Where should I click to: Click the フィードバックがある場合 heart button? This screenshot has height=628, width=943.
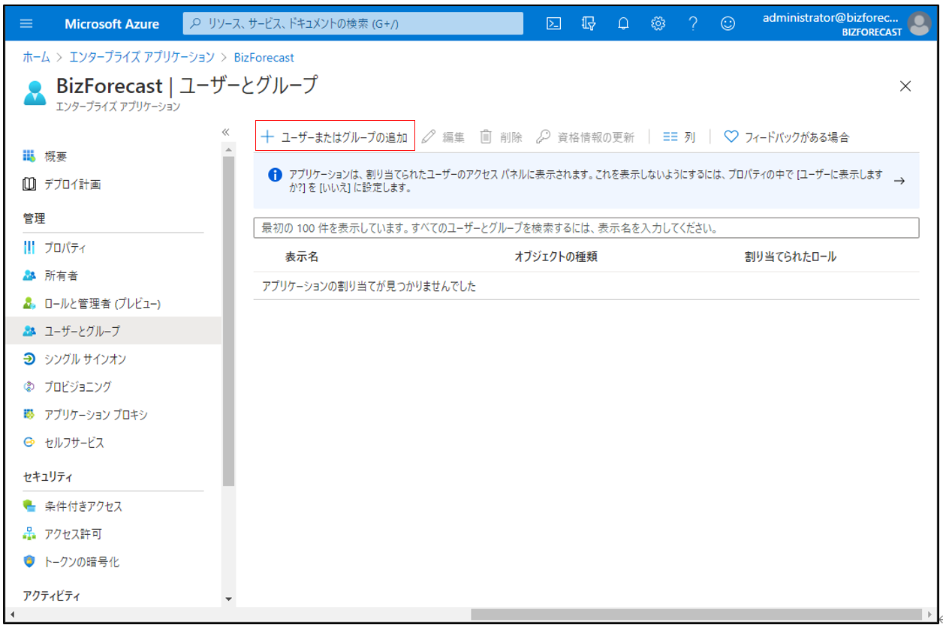pos(787,137)
